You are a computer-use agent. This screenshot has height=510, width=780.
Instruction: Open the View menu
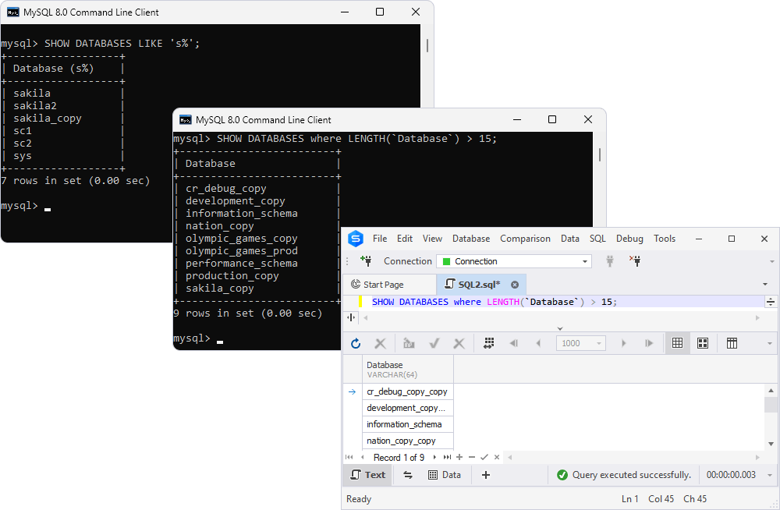(x=433, y=239)
